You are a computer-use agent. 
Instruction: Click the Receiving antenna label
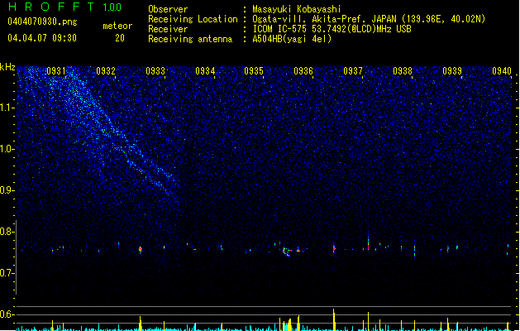(x=190, y=39)
